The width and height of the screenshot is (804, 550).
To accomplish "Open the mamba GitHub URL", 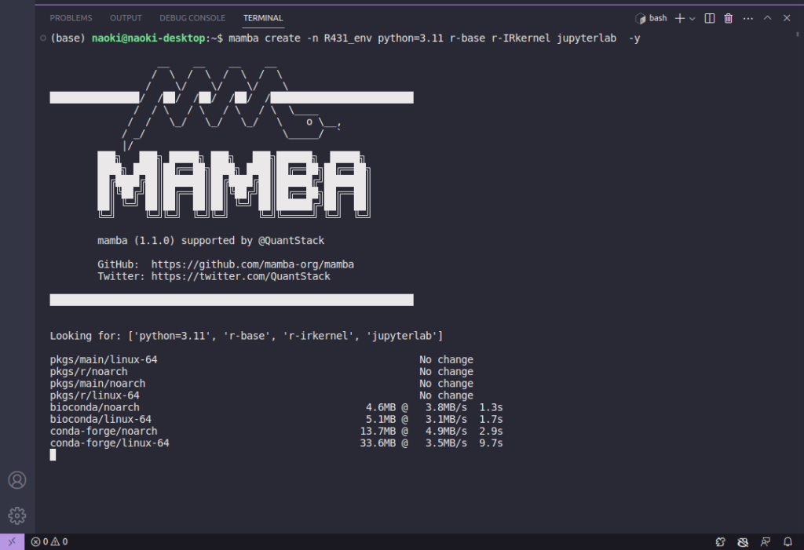I will [253, 264].
